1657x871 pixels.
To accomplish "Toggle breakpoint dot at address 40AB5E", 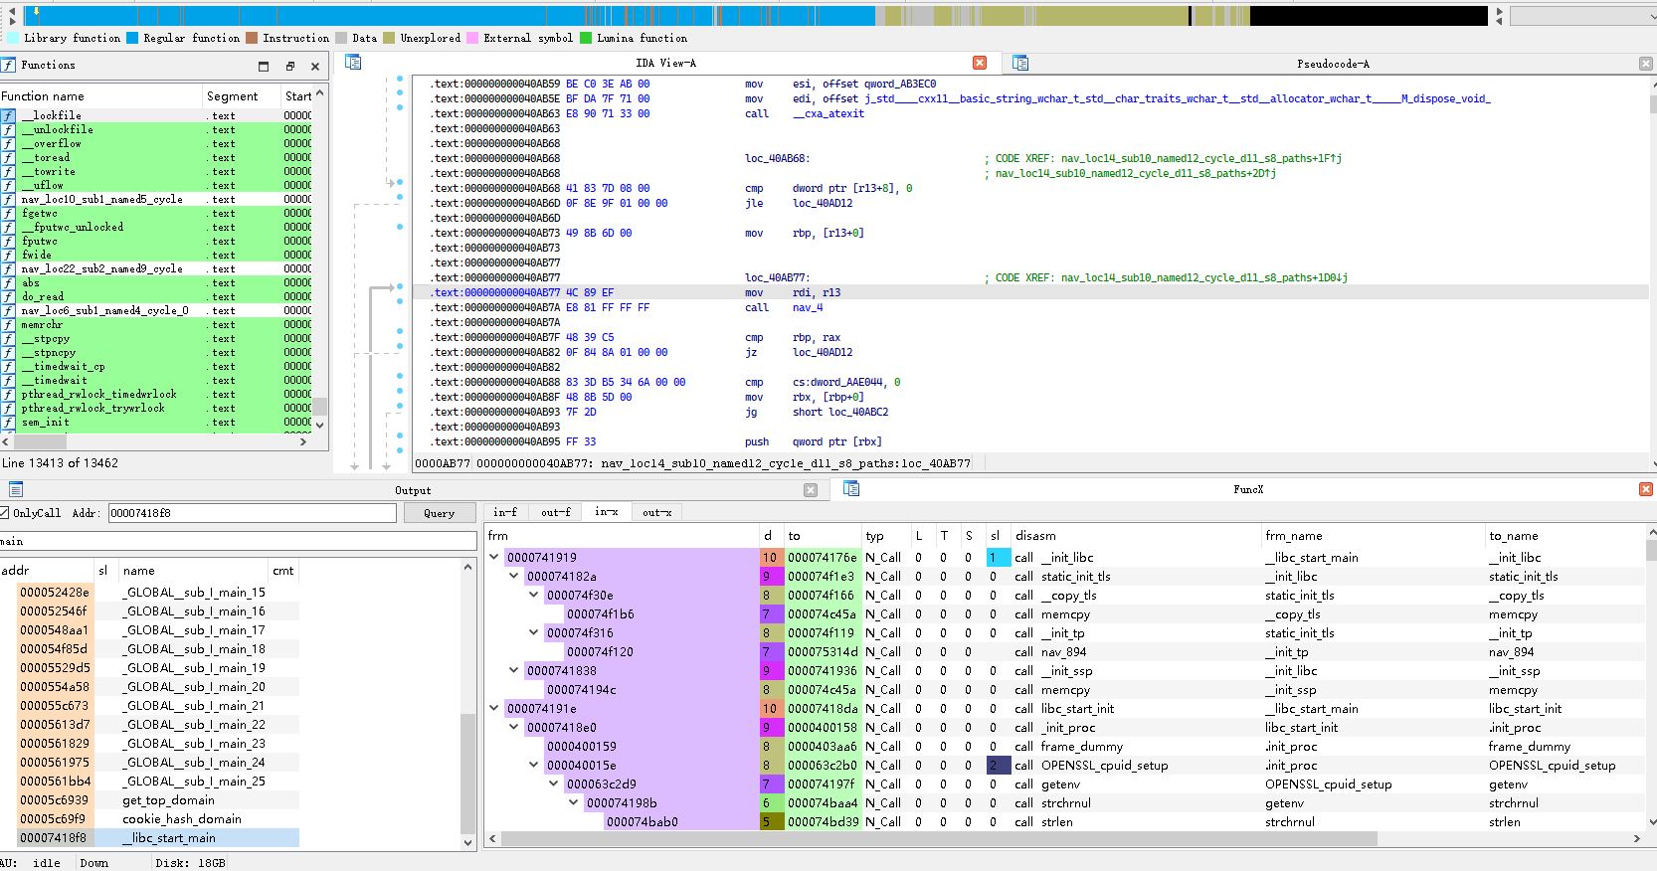I will pyautogui.click(x=400, y=92).
